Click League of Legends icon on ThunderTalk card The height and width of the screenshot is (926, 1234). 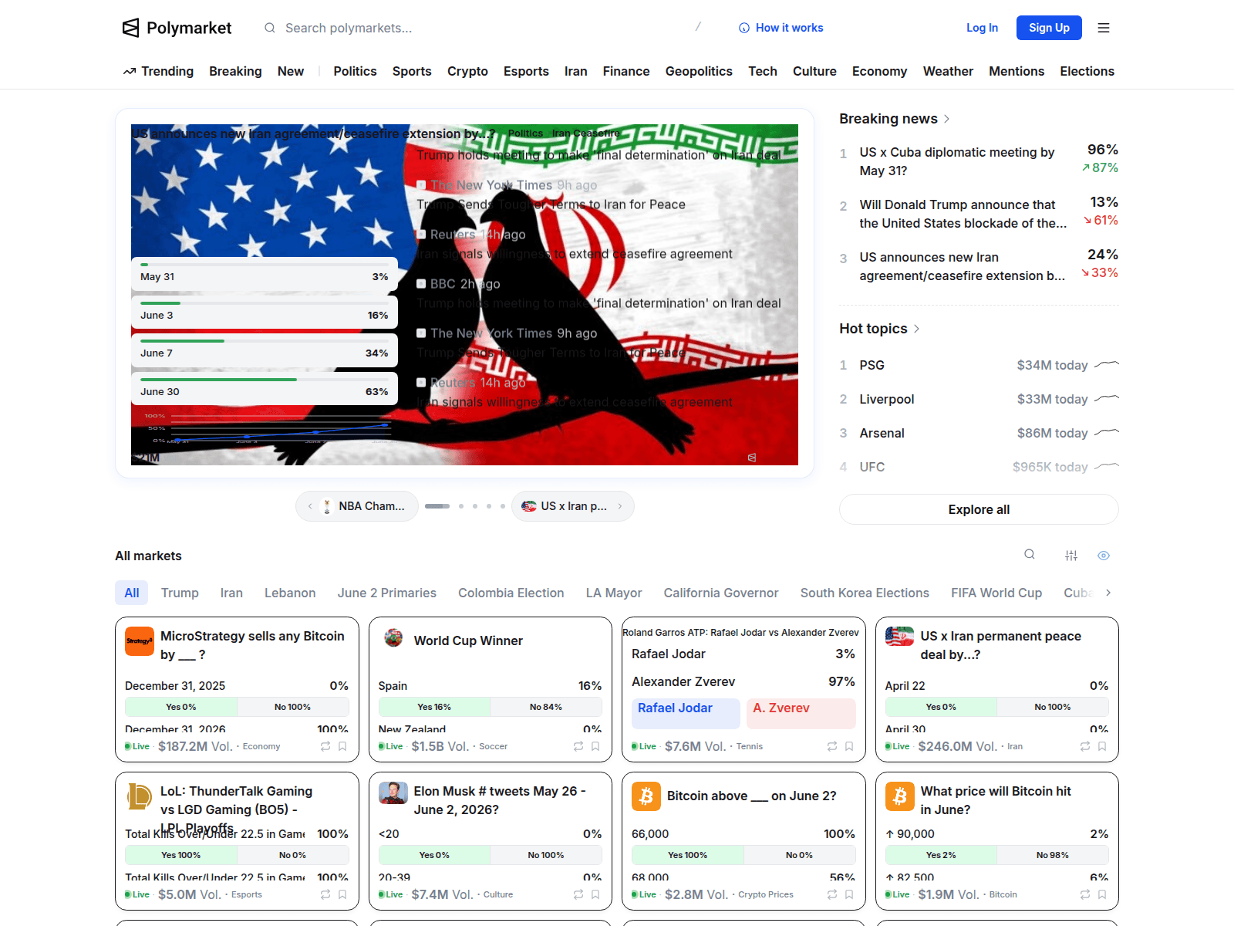[140, 796]
